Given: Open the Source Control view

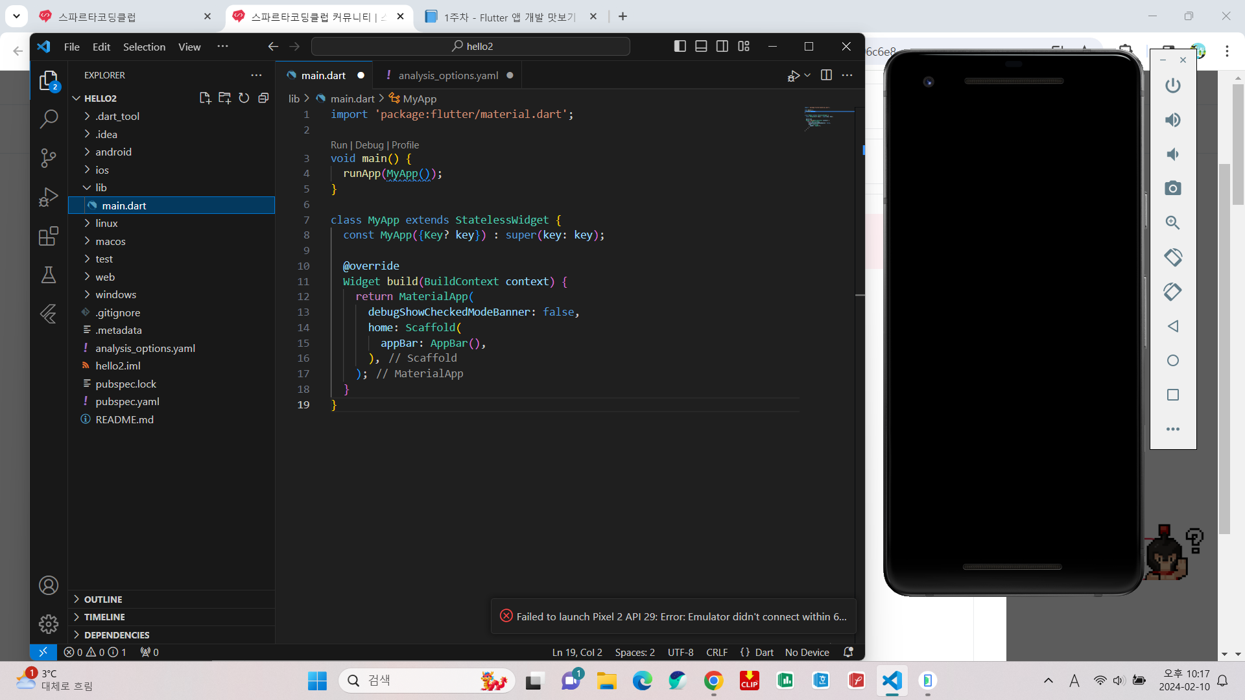Looking at the screenshot, I should pos(49,158).
